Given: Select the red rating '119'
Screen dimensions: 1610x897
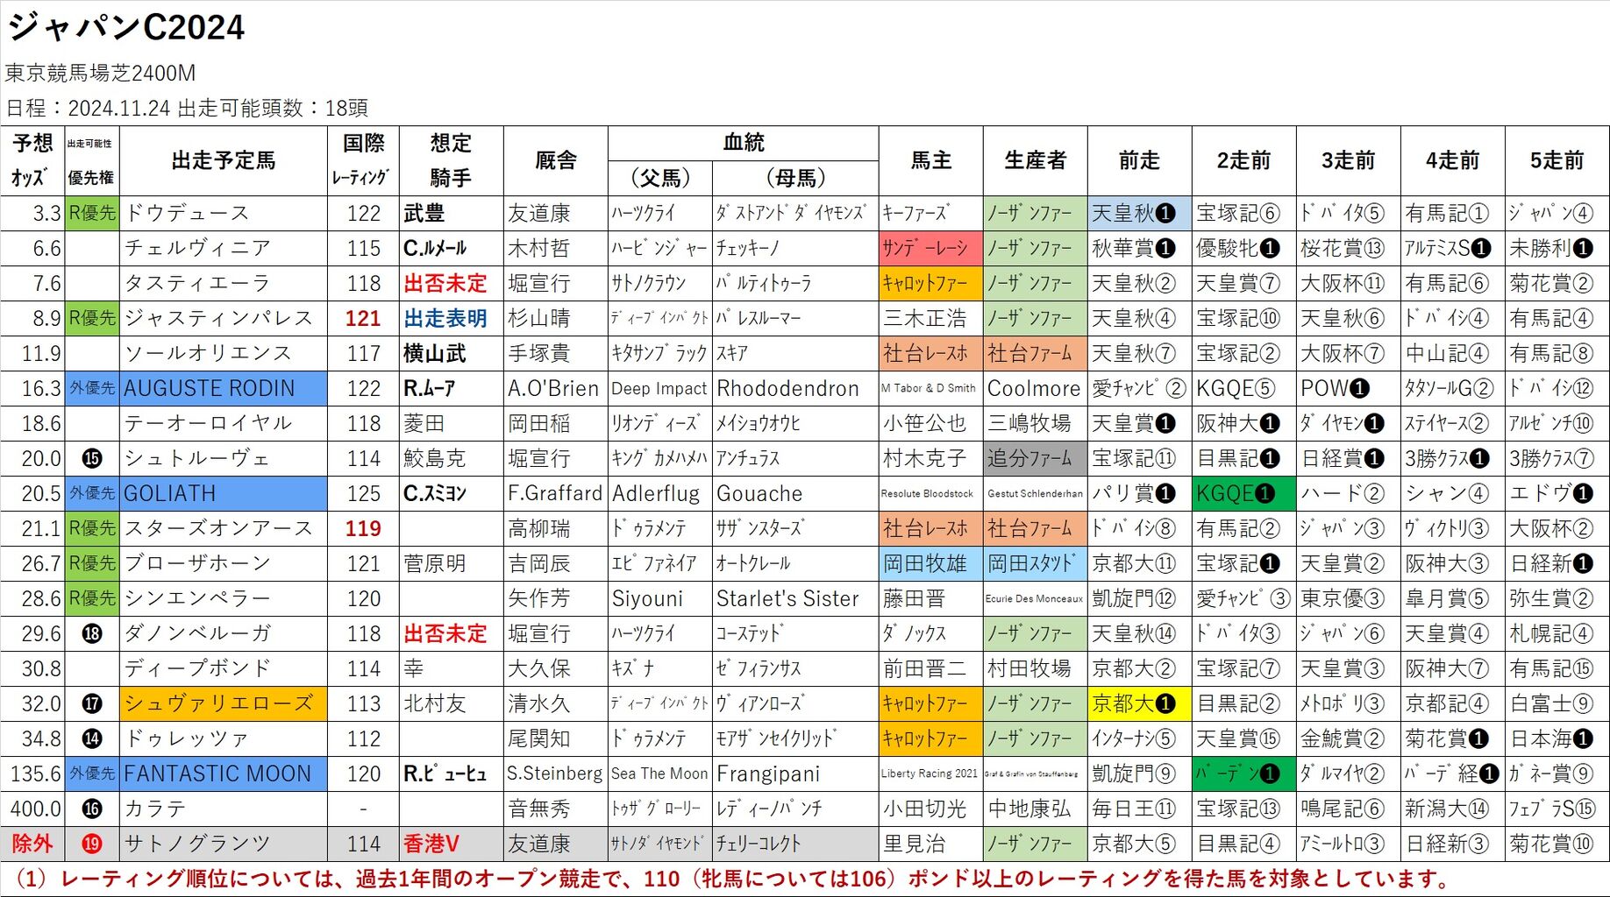Looking at the screenshot, I should click(x=363, y=528).
